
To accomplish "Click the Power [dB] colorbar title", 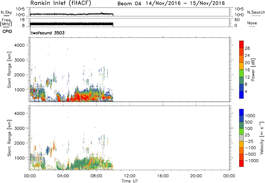I will tap(253, 70).
